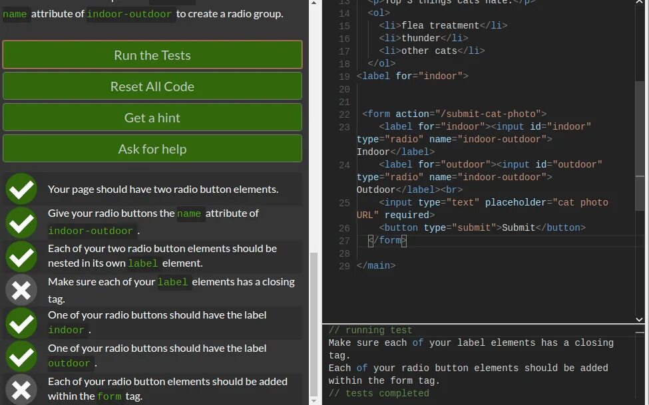The image size is (649, 405).
Task: Click the 'thunder' list item code
Action: pyautogui.click(x=423, y=38)
